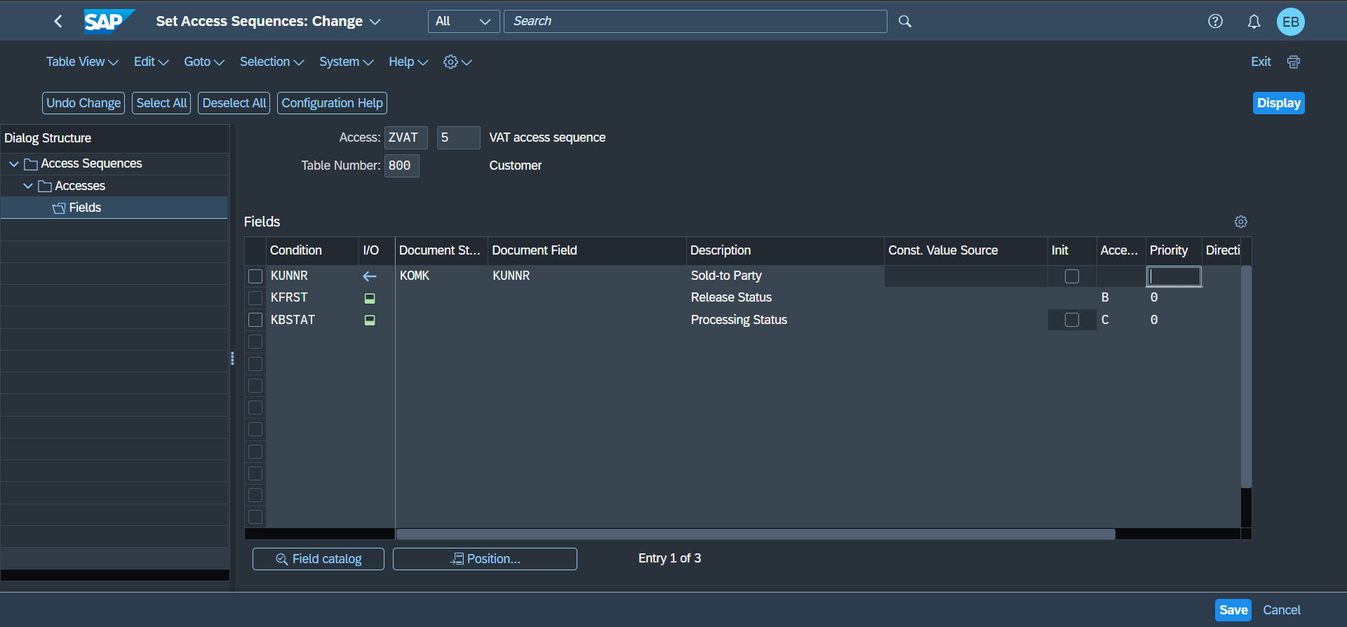The image size is (1347, 627).
Task: Click into the Search input field
Action: (695, 21)
